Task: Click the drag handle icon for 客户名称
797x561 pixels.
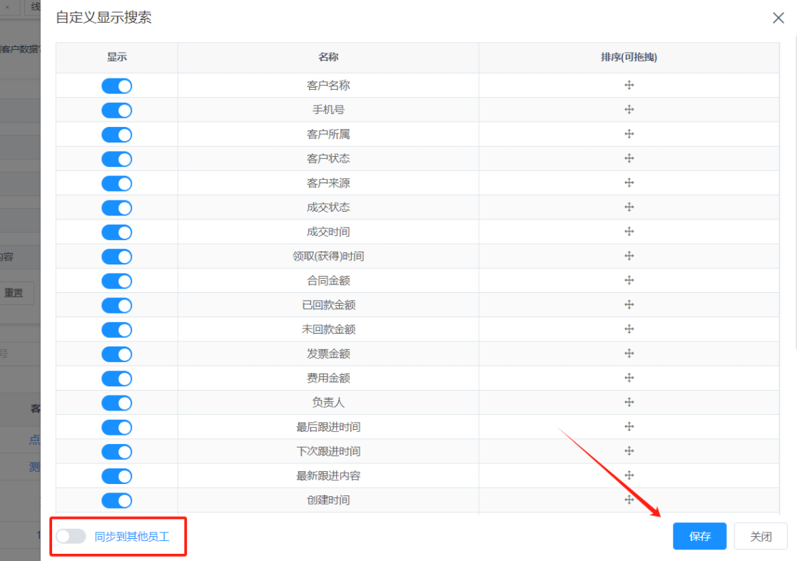Action: click(x=629, y=86)
